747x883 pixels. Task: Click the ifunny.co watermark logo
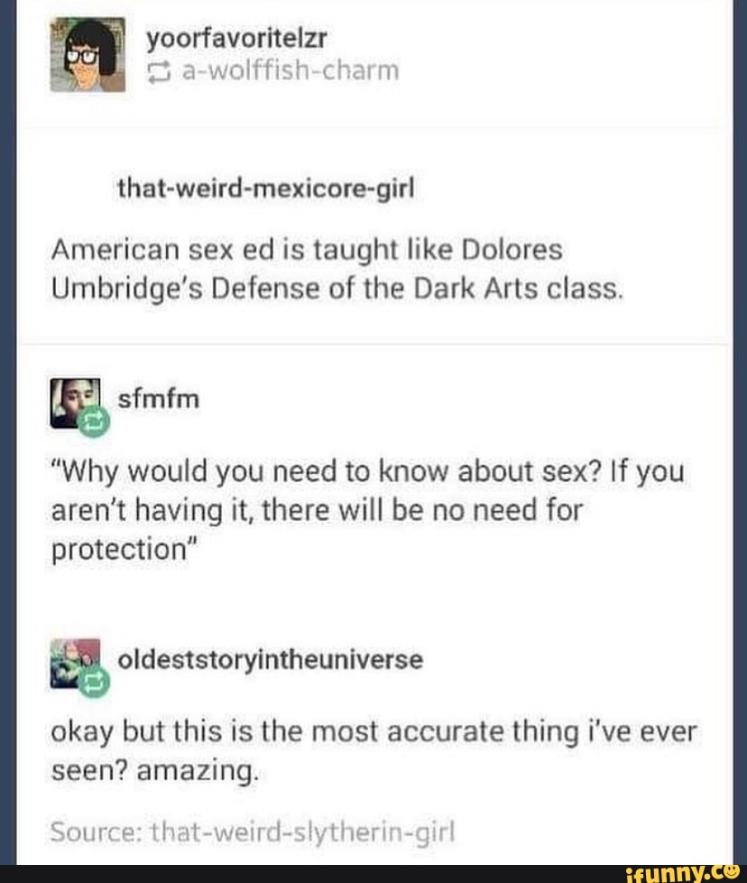(x=683, y=873)
